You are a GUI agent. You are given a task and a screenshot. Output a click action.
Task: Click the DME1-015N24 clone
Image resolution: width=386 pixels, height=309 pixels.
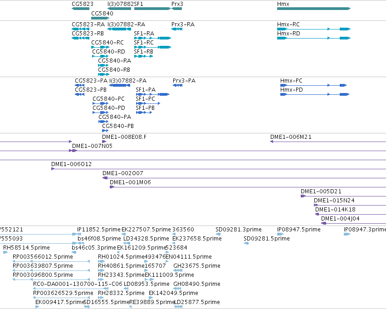click(x=350, y=205)
